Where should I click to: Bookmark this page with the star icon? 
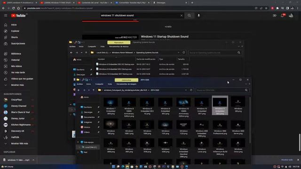point(266,8)
